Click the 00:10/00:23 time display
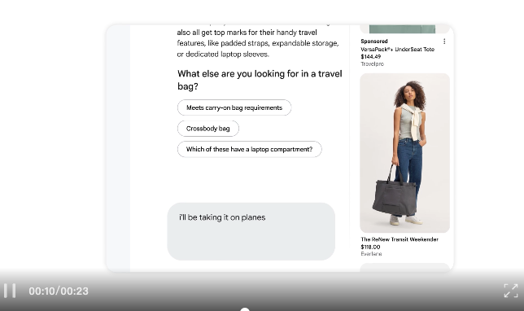524x311 pixels. coord(59,291)
